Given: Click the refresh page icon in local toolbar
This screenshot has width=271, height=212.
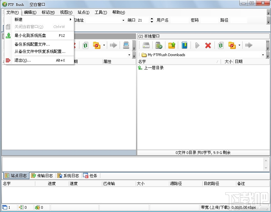Looking at the screenshot, I should click(221, 45).
